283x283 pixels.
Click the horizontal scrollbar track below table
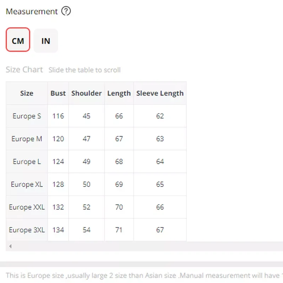[141, 246]
